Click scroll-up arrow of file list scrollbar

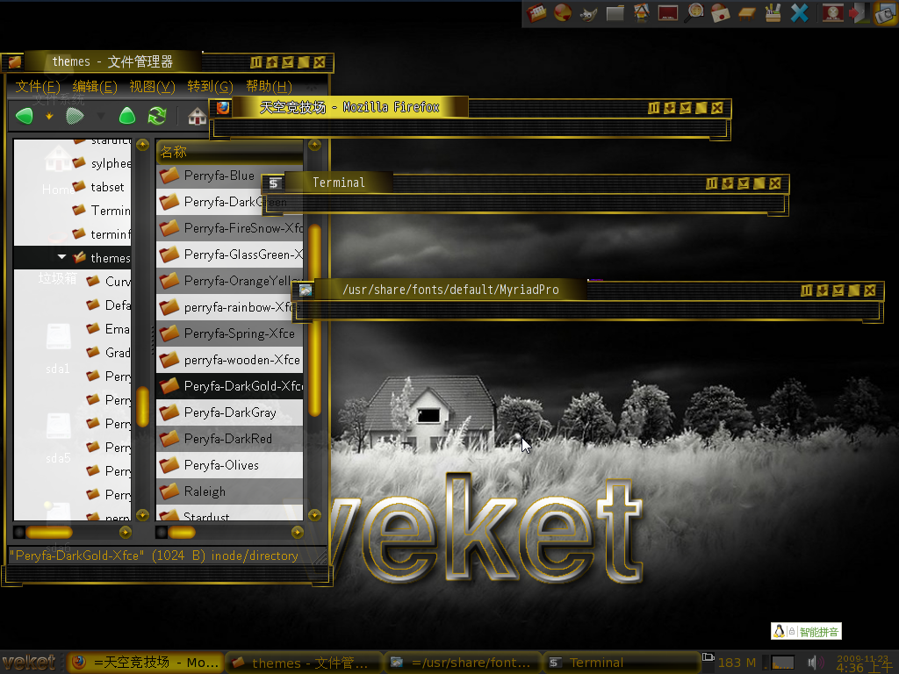pyautogui.click(x=314, y=145)
